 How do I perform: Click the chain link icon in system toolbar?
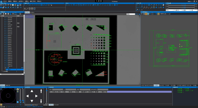[x=21, y=8]
